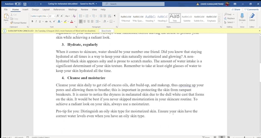Viewport: 261px width, 138px height.
Task: Open the font name dropdown
Action: pyautogui.click(x=48, y=16)
